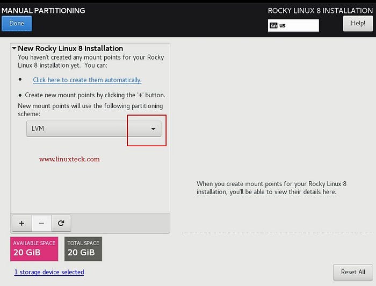Click here to create them automatically link

pyautogui.click(x=87, y=80)
